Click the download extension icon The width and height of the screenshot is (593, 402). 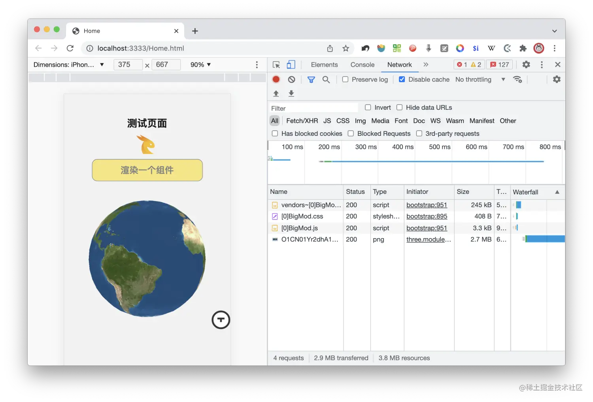coord(429,48)
